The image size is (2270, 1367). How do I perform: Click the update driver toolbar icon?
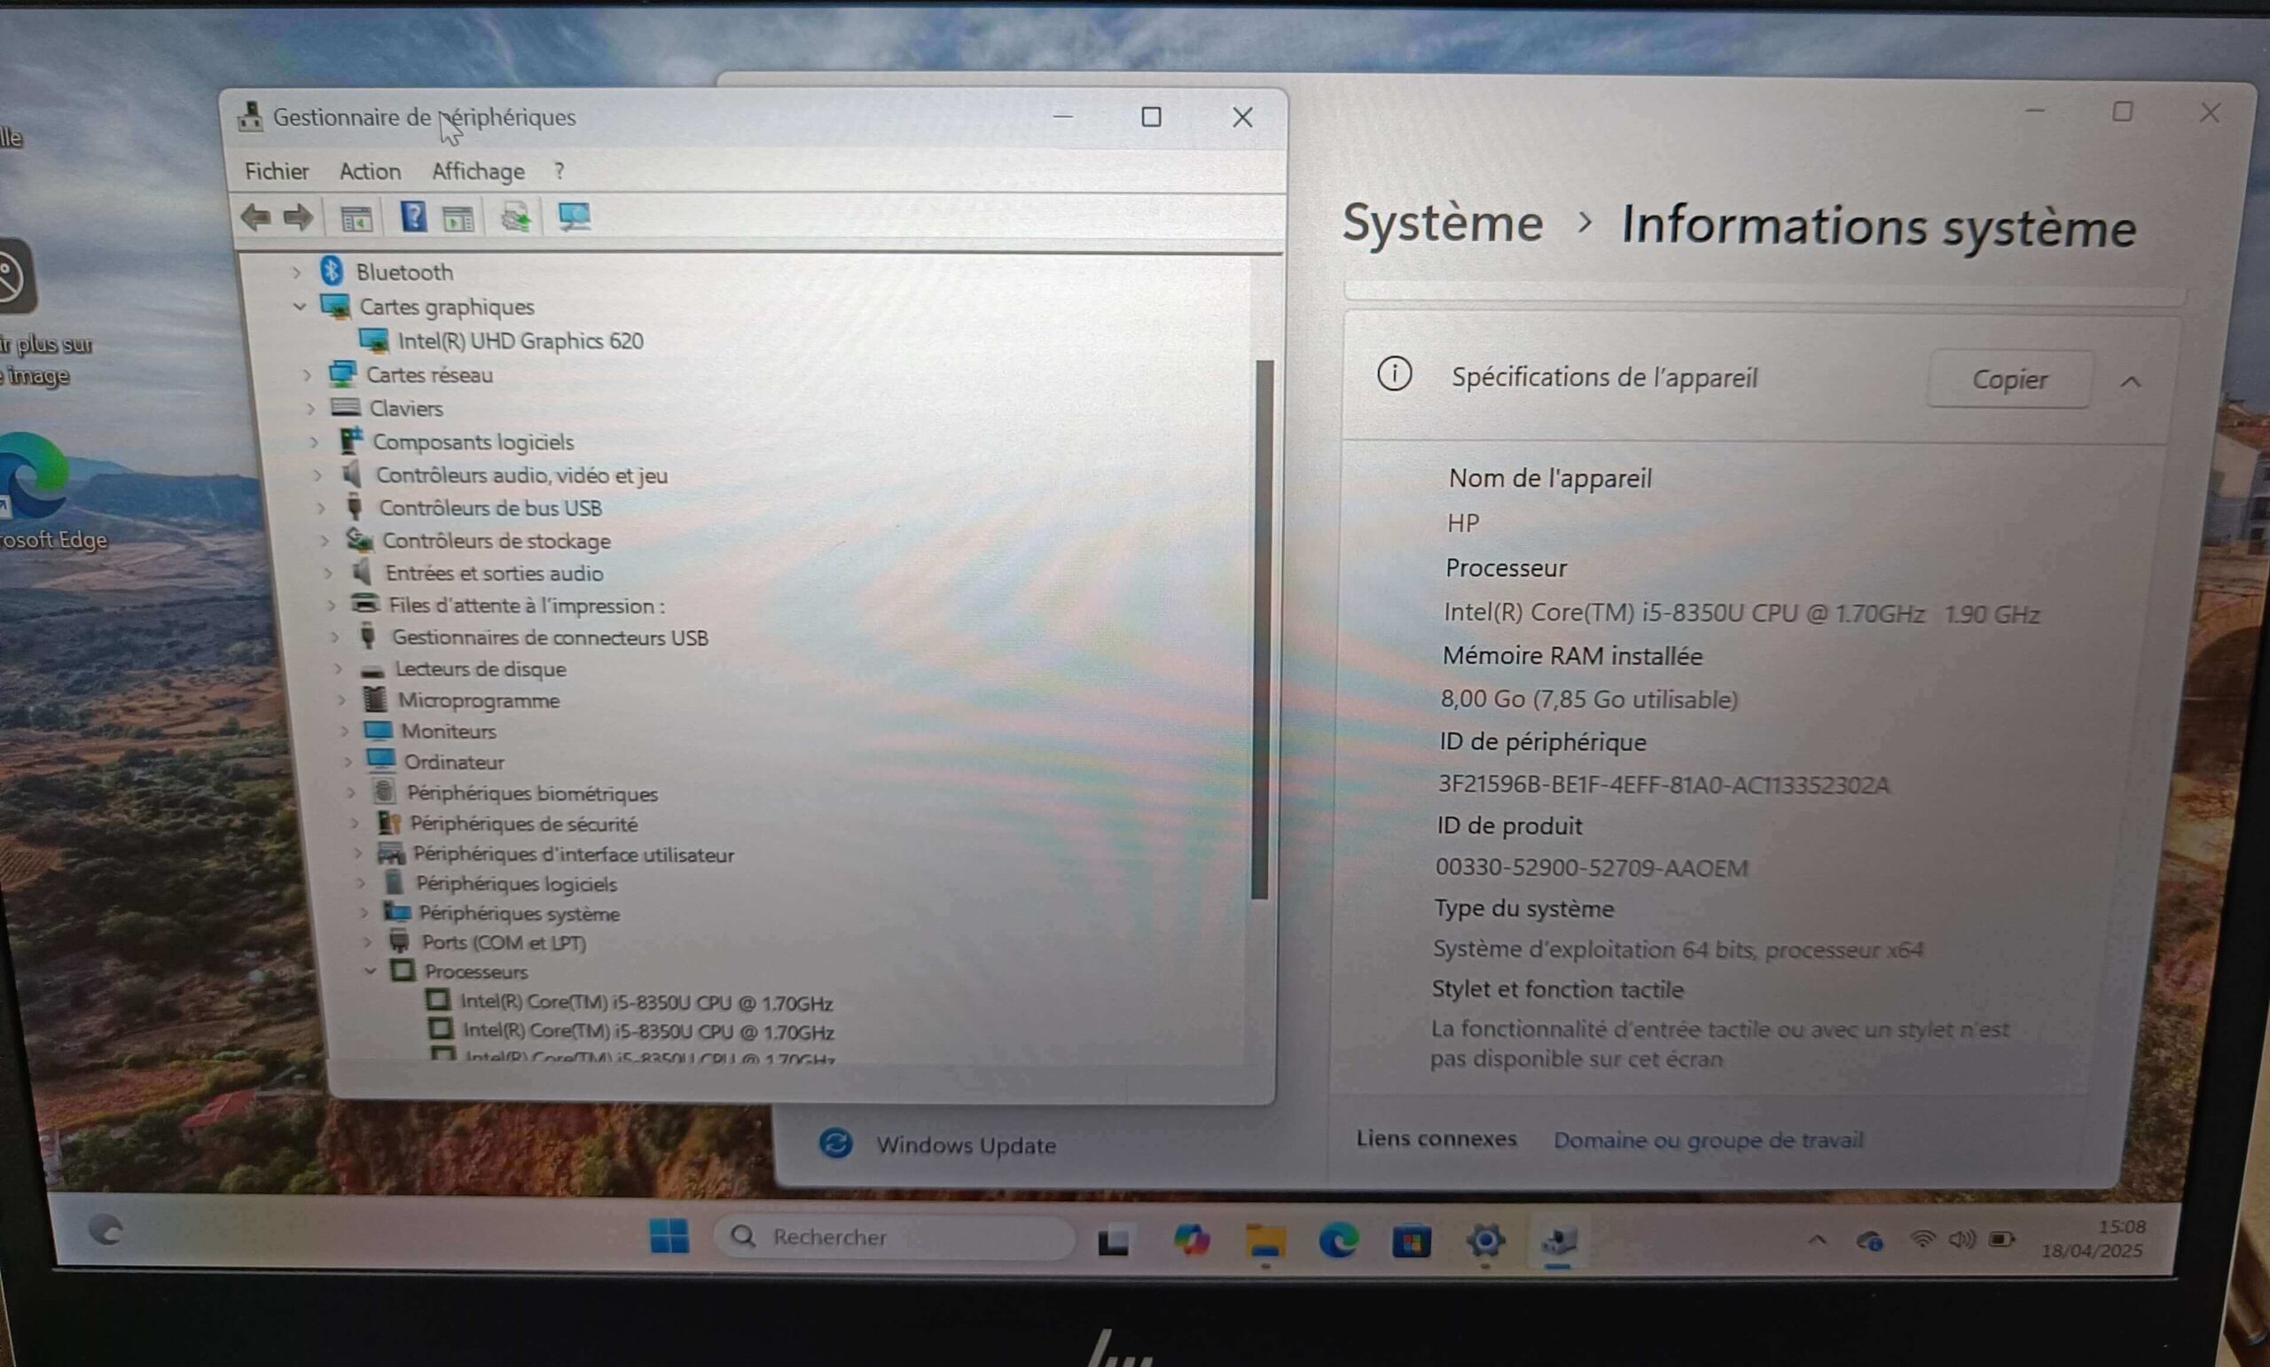(x=516, y=217)
